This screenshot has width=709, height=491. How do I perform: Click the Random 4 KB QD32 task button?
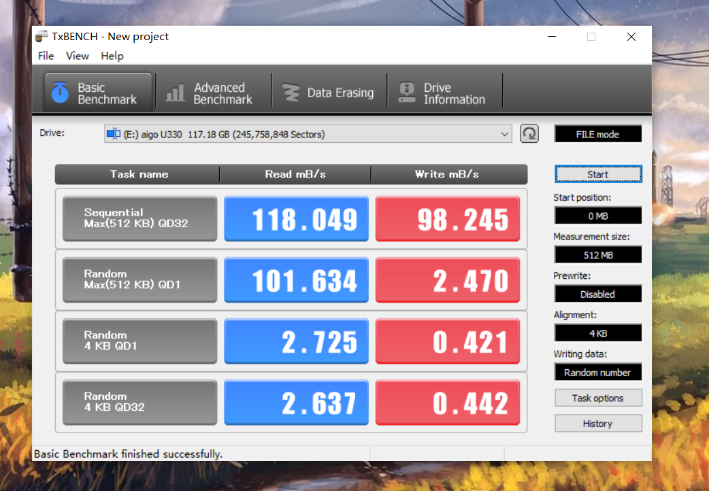[x=139, y=403]
